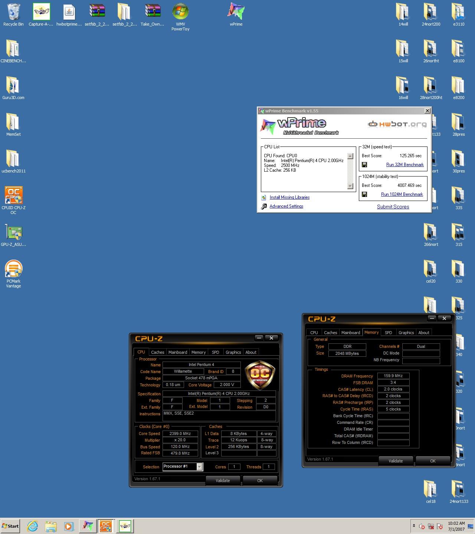Click the Core Speed value 2399.0 MHz

(180, 434)
